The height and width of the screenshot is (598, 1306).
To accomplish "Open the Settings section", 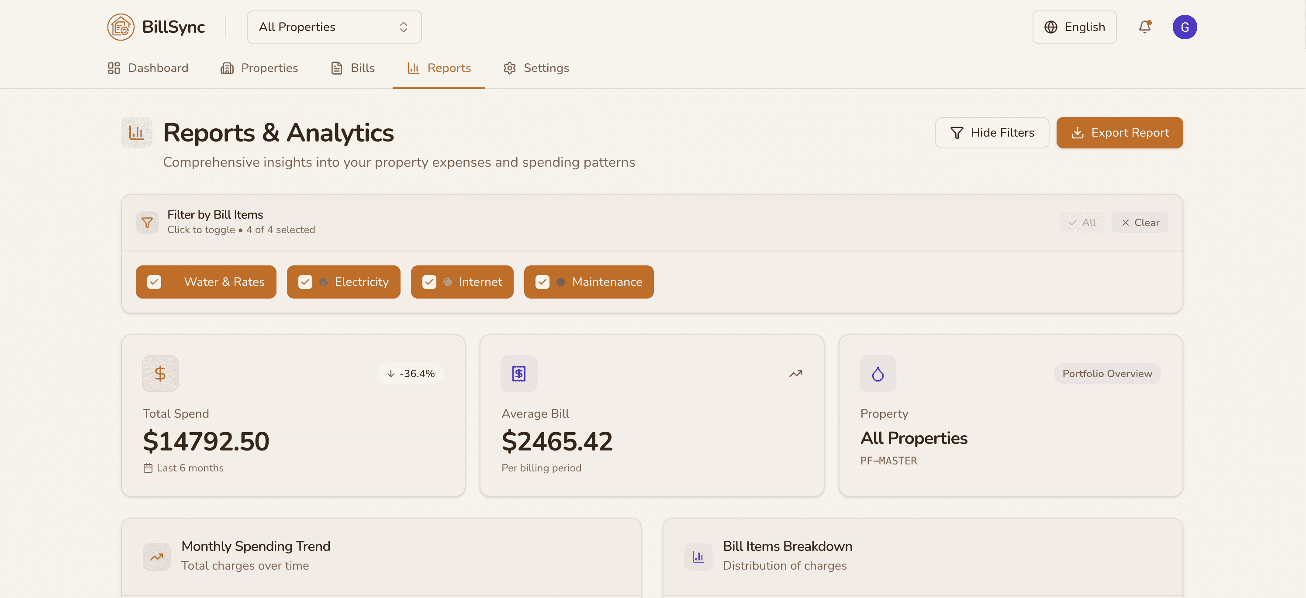I will pyautogui.click(x=536, y=68).
